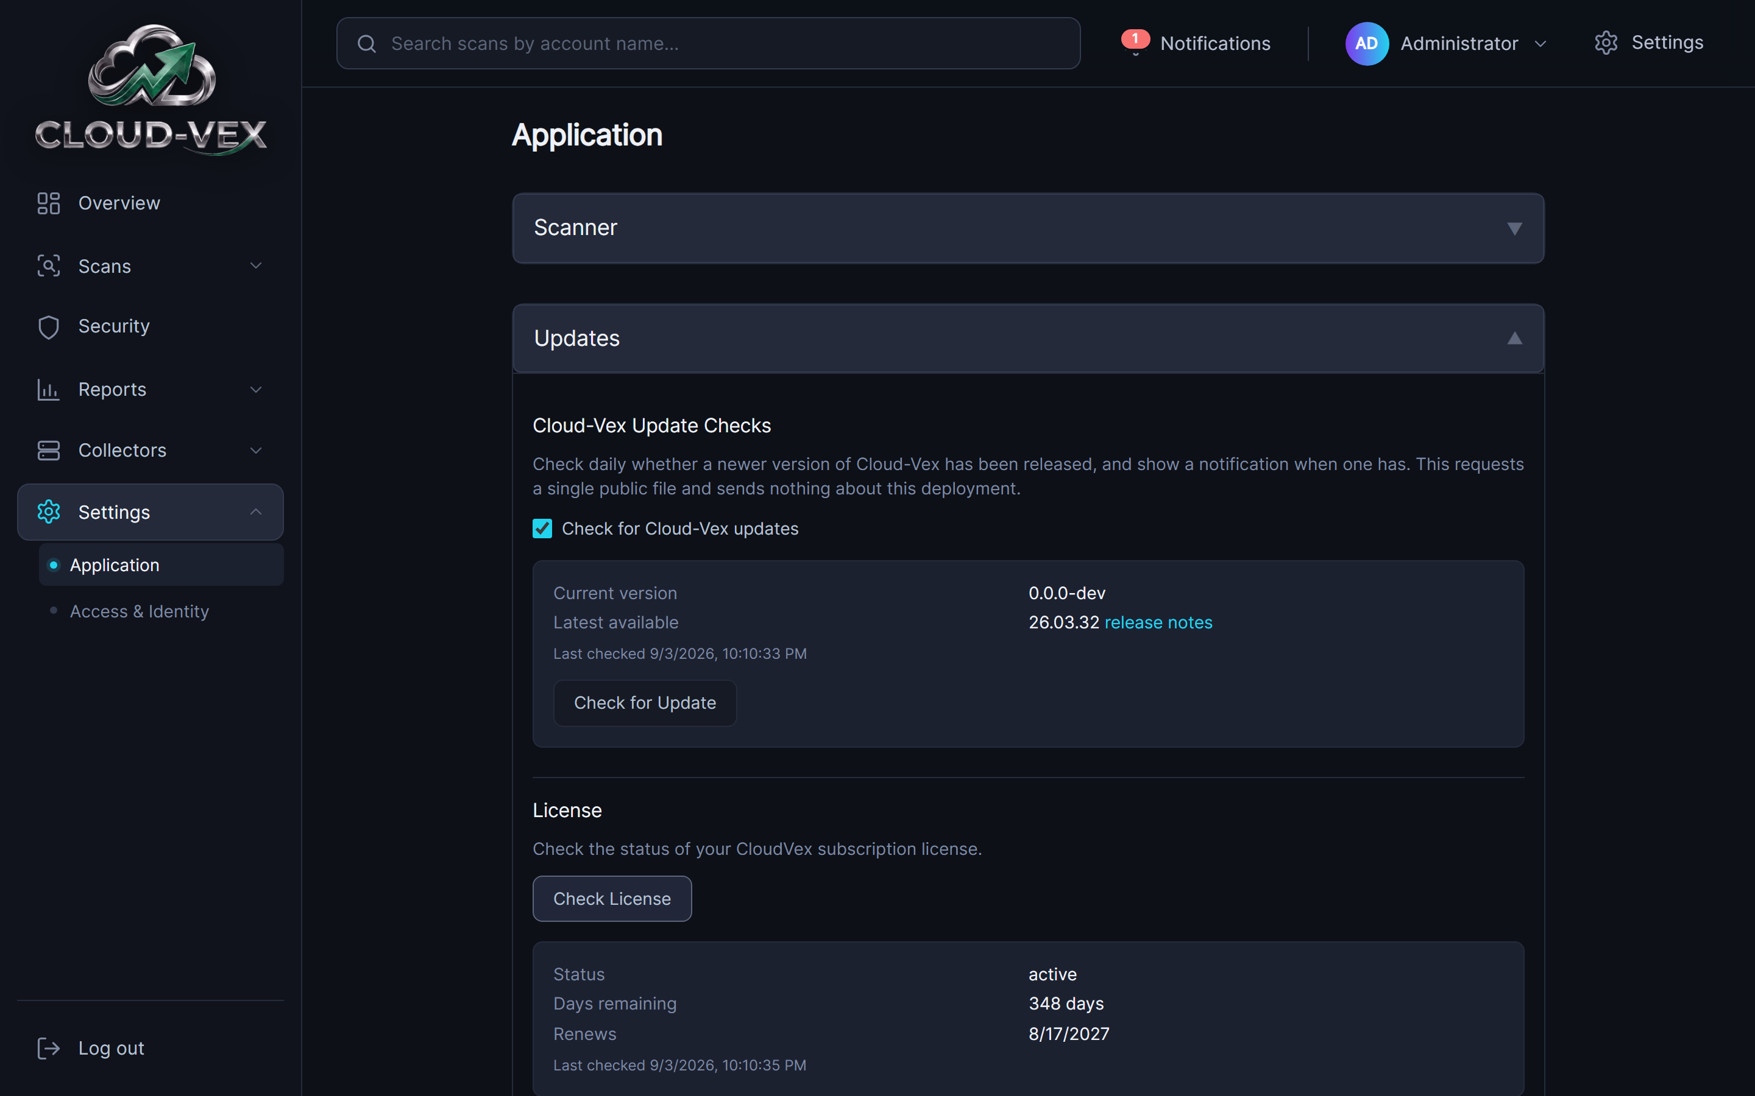Image resolution: width=1755 pixels, height=1096 pixels.
Task: Collapse the Settings sidebar chevron
Action: pos(256,511)
